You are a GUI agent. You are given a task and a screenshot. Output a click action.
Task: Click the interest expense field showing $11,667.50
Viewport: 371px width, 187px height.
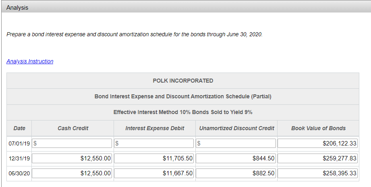click(x=154, y=173)
